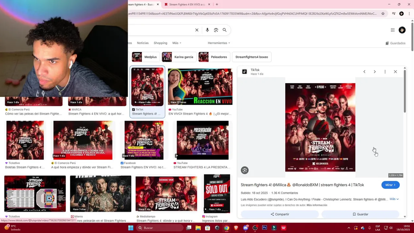Open YouTube Reacción en vivo thumbnail

click(x=200, y=87)
